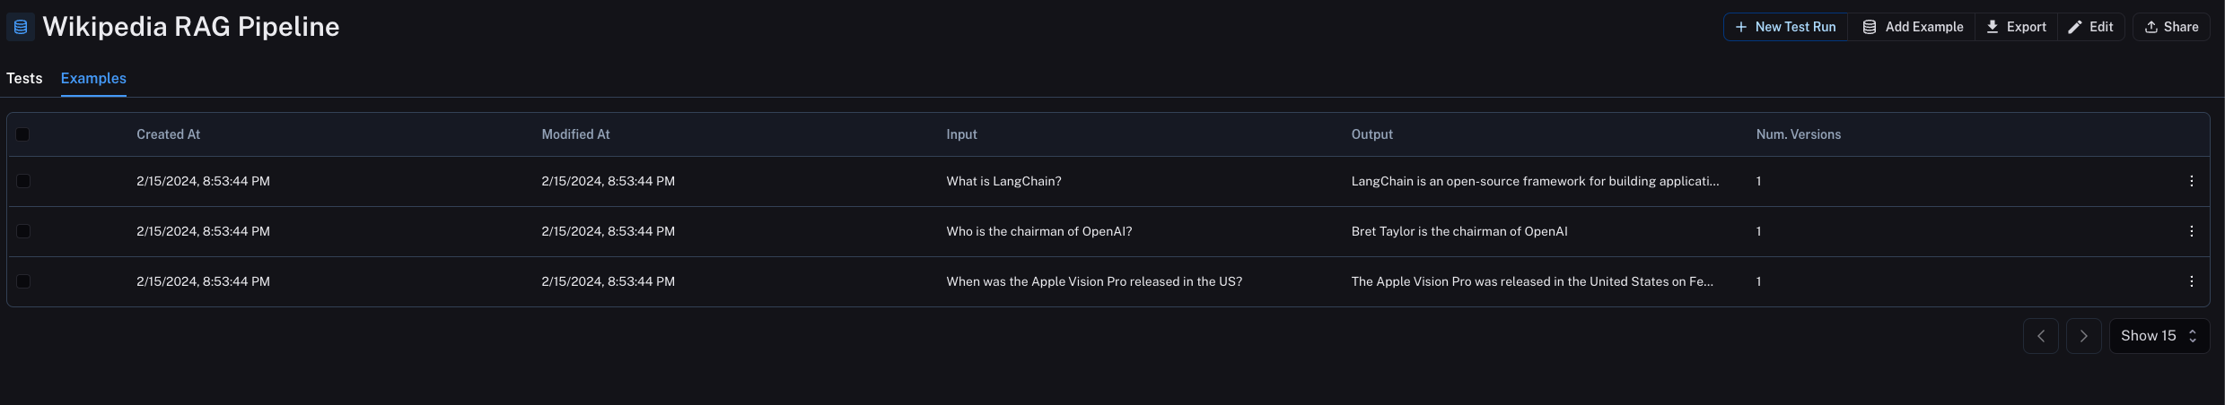Check the box for 'What is LangChain?' row
Screen dimensions: 2225x405
coord(23,181)
